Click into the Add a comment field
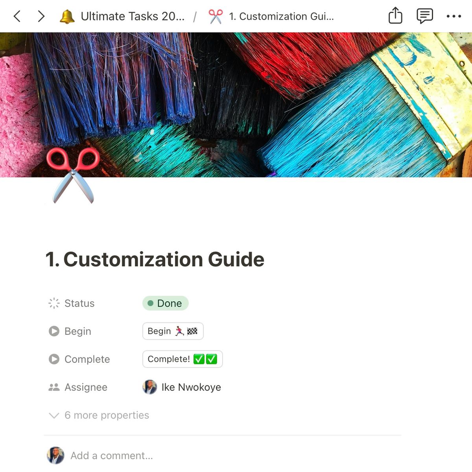Viewport: 472px width, 472px height. tap(112, 455)
